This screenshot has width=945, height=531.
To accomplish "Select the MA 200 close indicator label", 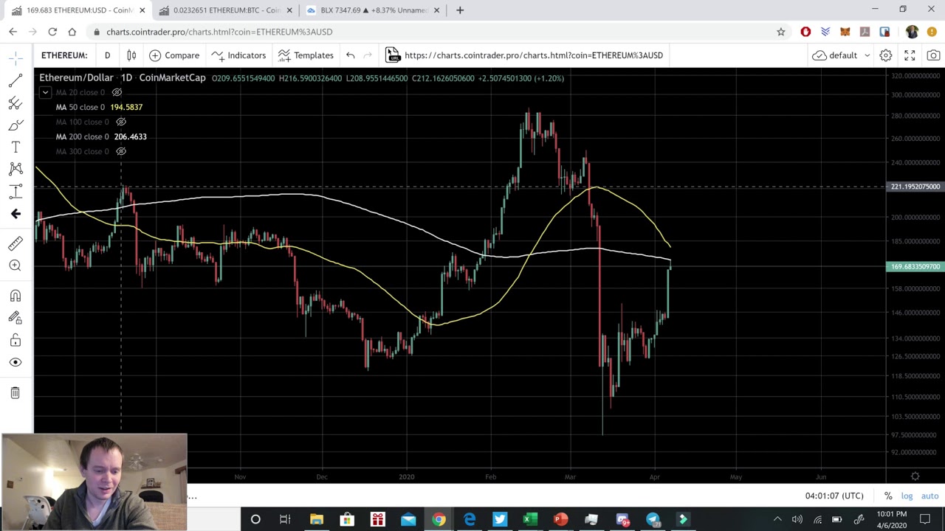I will 83,136.
